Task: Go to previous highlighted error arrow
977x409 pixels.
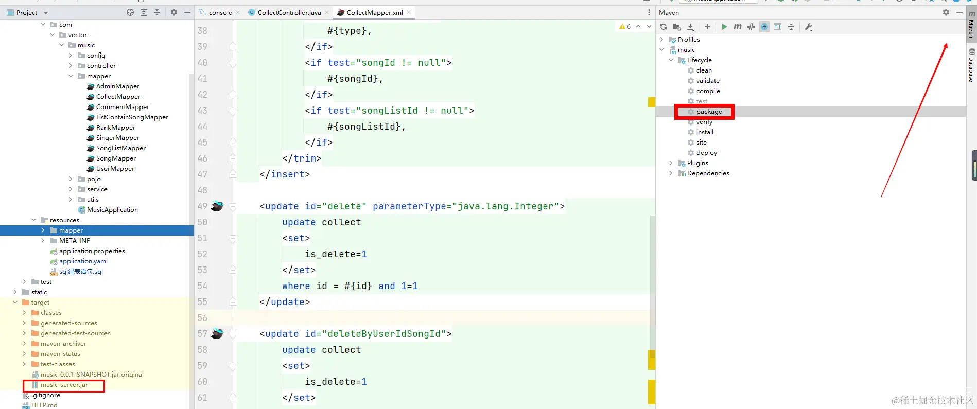Action: 638,26
